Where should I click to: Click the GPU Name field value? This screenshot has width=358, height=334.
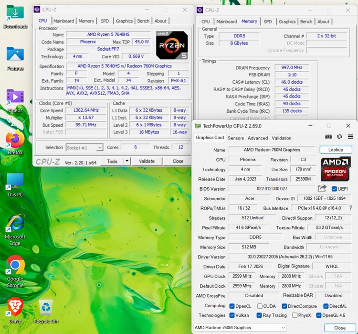coord(272,150)
